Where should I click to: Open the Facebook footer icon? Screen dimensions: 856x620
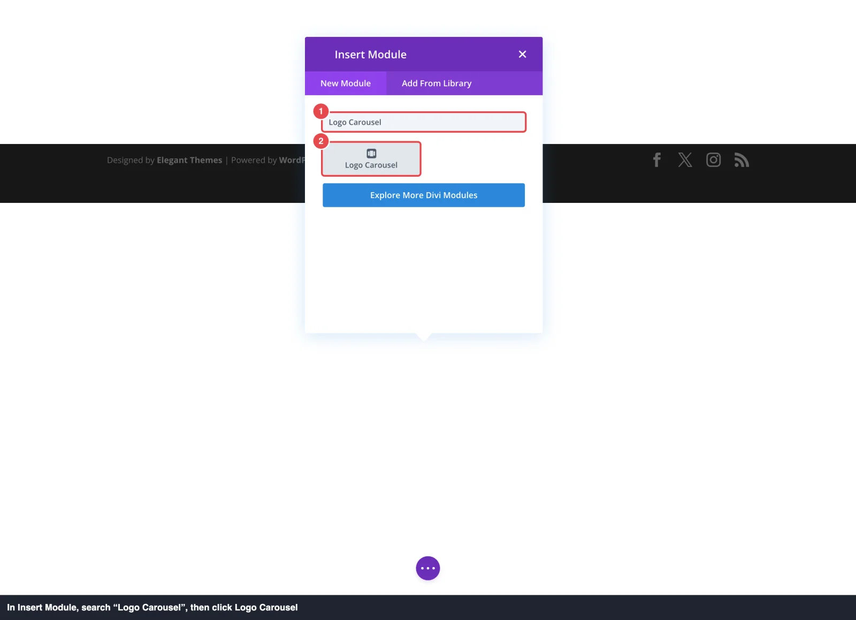[657, 160]
